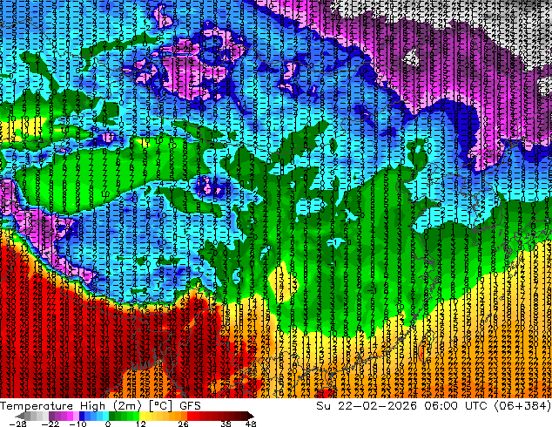Click the 'Temperature High (2m) [°C] GFS' title
552x427 pixels.
[100, 405]
